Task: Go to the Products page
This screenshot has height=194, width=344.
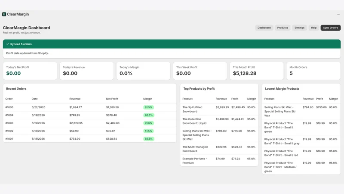Action: coord(283,28)
